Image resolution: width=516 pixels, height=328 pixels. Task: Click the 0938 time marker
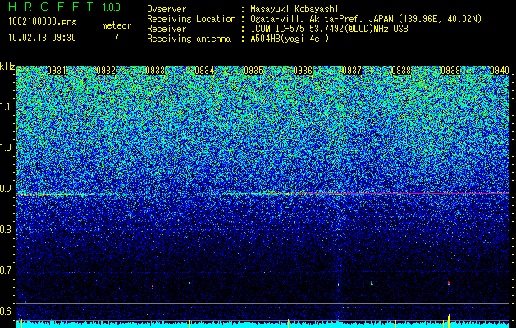(x=401, y=71)
